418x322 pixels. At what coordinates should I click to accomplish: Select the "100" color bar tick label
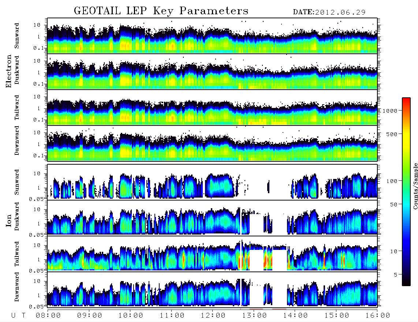tap(392, 181)
